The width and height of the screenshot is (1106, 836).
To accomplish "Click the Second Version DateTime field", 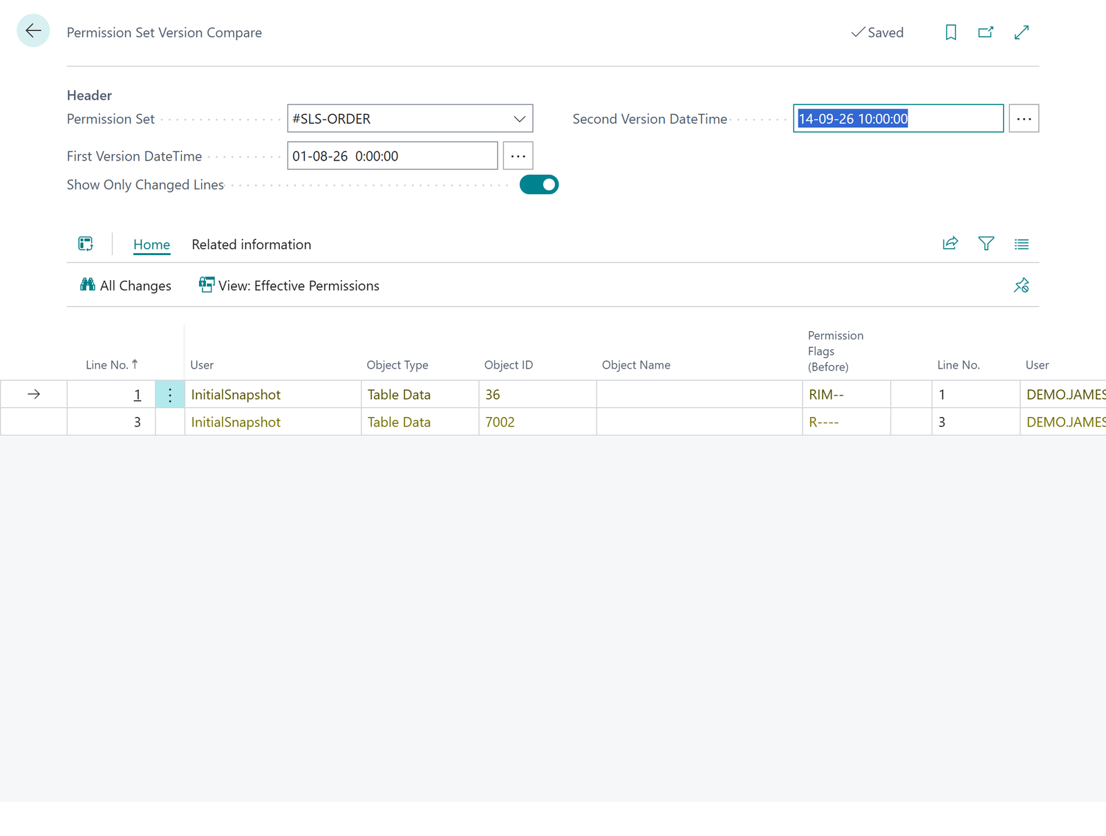I will tap(898, 118).
